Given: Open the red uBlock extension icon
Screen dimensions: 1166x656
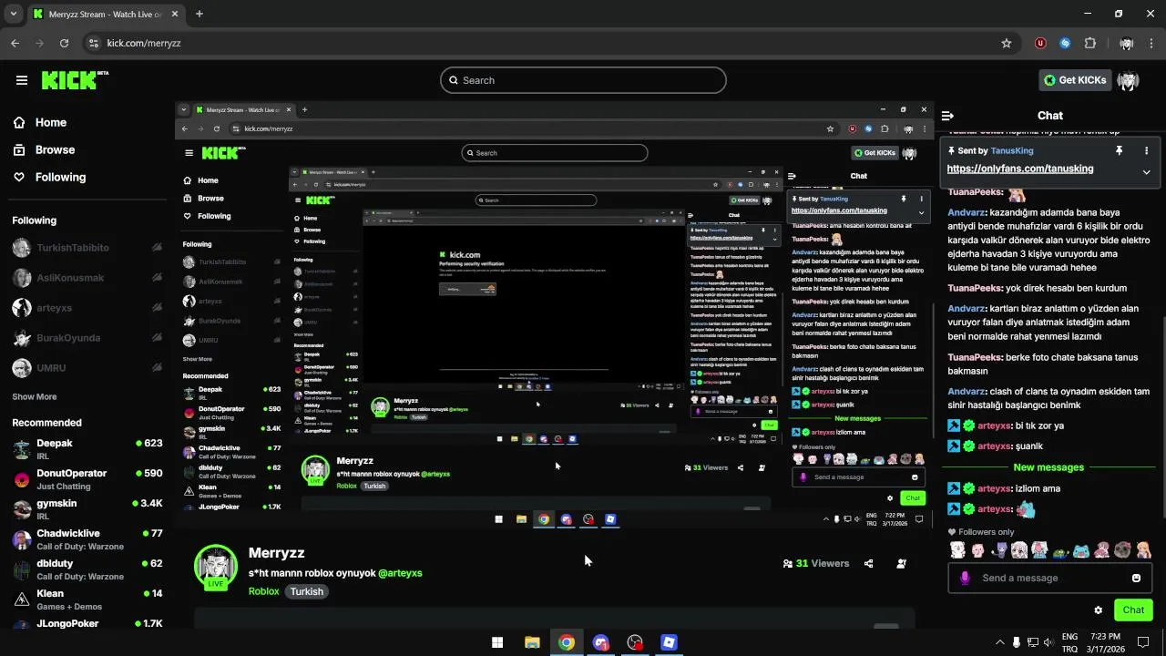Looking at the screenshot, I should click(x=1040, y=43).
